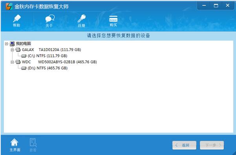This screenshot has width=236, height=155.
Task: Click the 下一步 next button
Action: click(212, 145)
